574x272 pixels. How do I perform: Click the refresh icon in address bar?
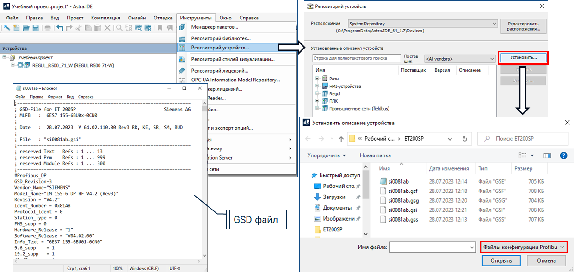(x=465, y=139)
